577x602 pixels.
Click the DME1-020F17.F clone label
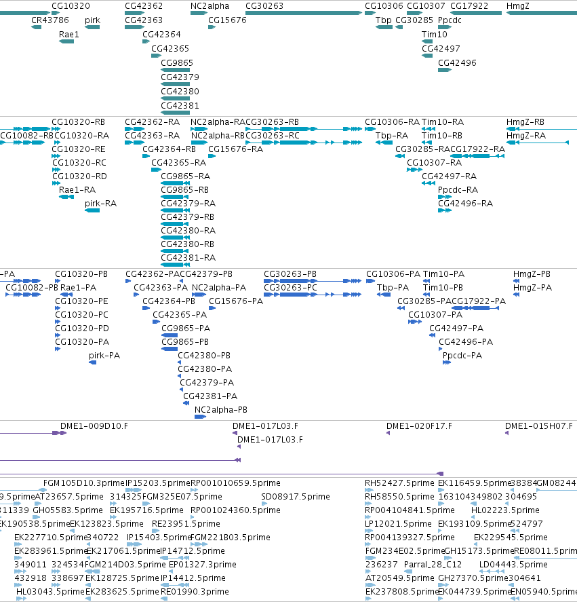[x=419, y=426]
